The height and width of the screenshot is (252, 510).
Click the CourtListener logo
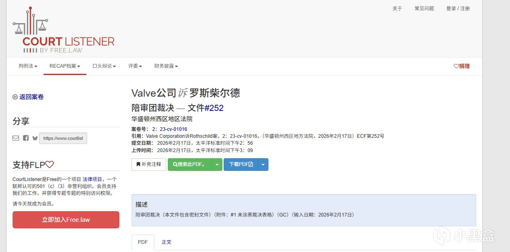pyautogui.click(x=64, y=30)
